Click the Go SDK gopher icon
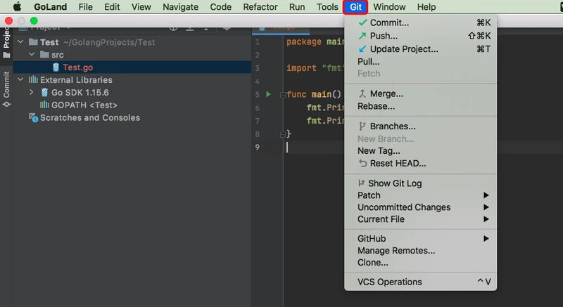Image resolution: width=563 pixels, height=307 pixels. [x=44, y=93]
